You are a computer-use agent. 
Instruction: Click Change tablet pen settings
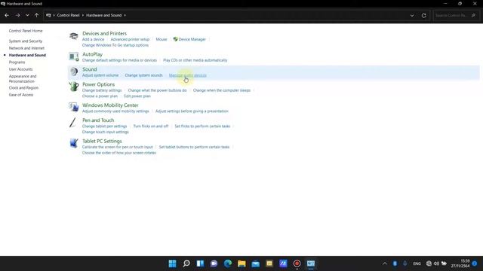coord(104,126)
